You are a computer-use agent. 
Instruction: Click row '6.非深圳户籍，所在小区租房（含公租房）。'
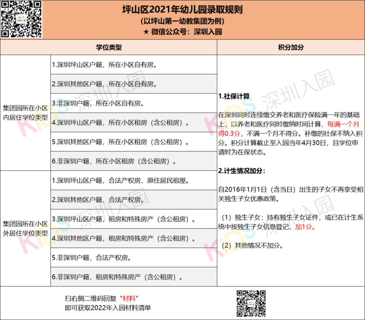pyautogui.click(x=134, y=161)
